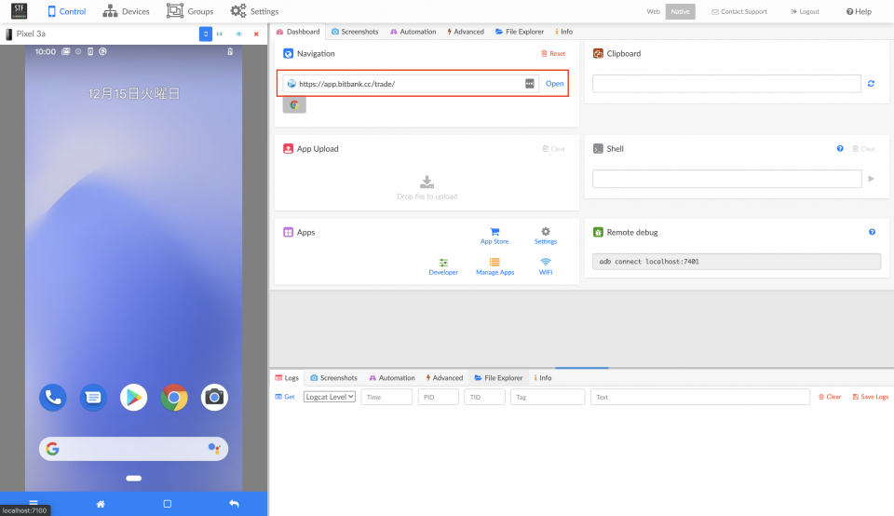The image size is (894, 516).
Task: Clear the Shell panel
Action: (x=864, y=149)
